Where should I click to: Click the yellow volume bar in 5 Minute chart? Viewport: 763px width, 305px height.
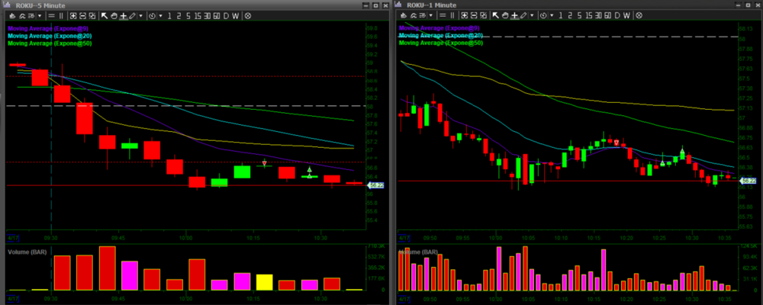tap(265, 282)
